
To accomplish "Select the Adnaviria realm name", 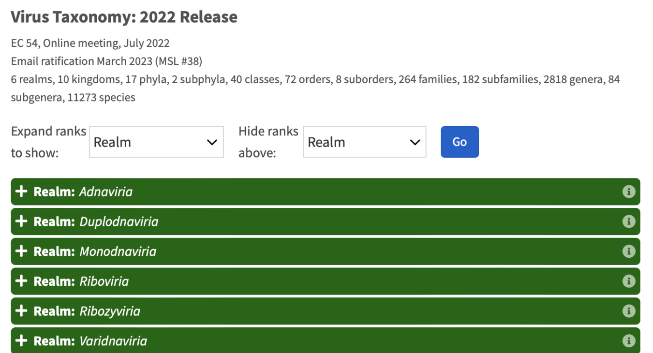I will pos(105,192).
